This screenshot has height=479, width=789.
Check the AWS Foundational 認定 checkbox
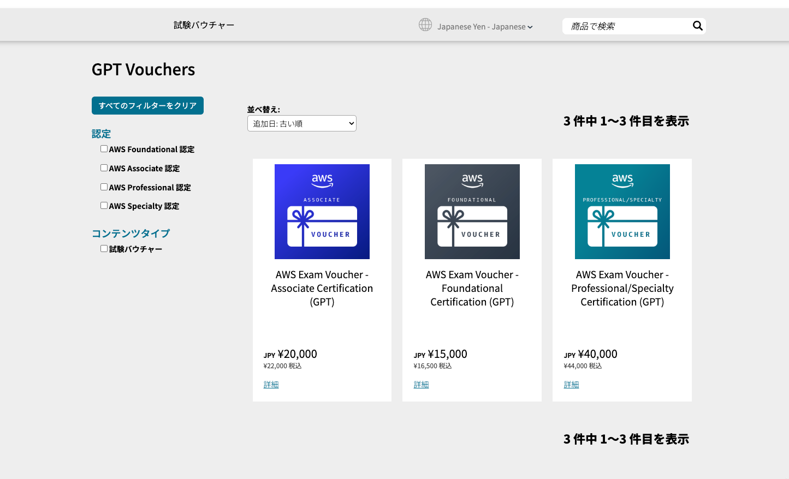point(104,149)
